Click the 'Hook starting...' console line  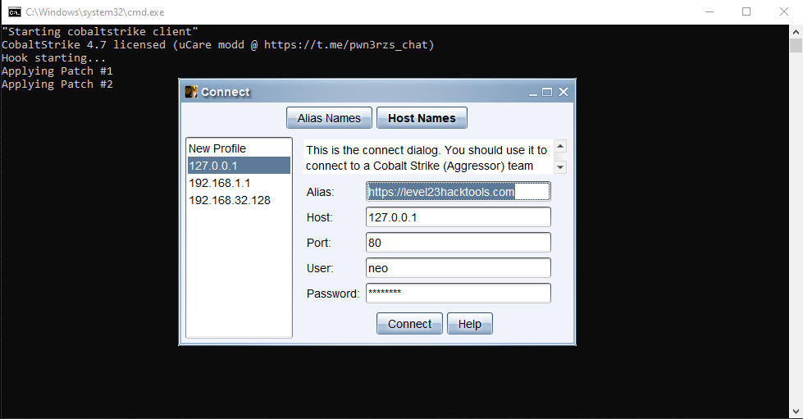click(x=54, y=58)
